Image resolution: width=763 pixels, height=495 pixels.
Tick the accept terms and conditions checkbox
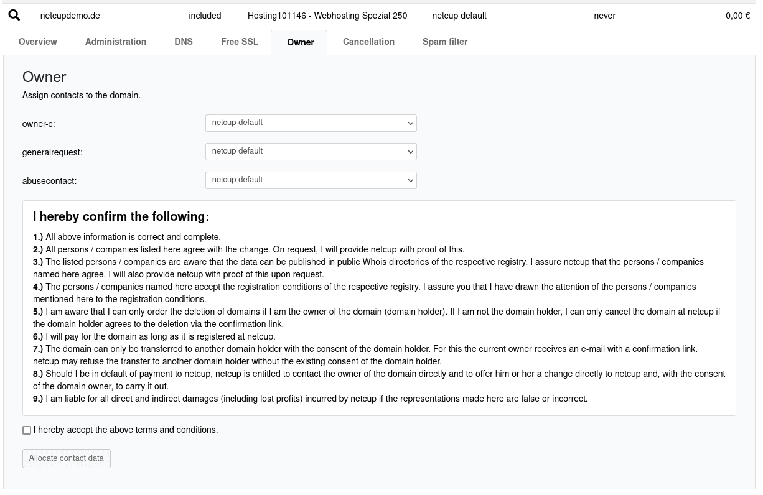click(27, 430)
